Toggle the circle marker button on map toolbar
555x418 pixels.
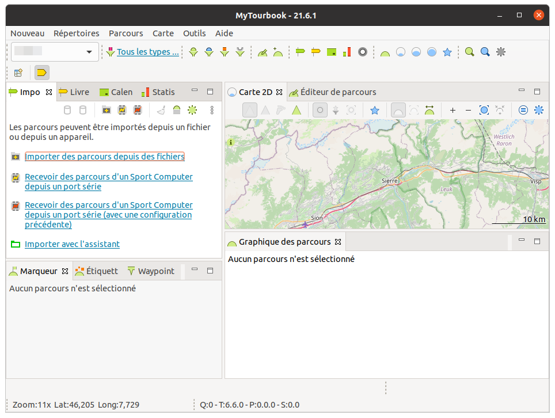[x=320, y=110]
